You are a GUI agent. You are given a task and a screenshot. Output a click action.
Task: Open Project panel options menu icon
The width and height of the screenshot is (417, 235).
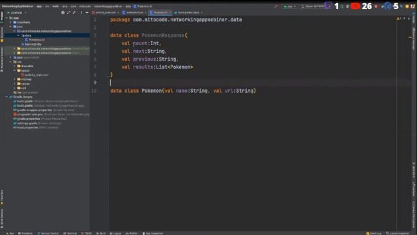[x=81, y=12]
